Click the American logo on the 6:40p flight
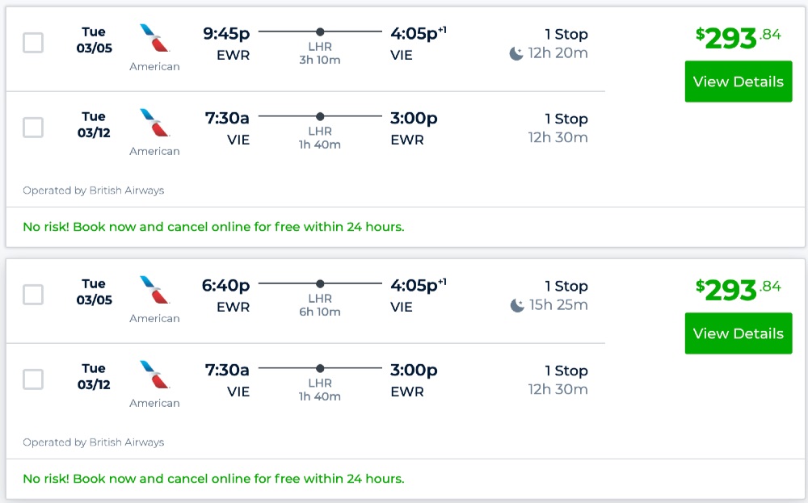 pos(154,291)
